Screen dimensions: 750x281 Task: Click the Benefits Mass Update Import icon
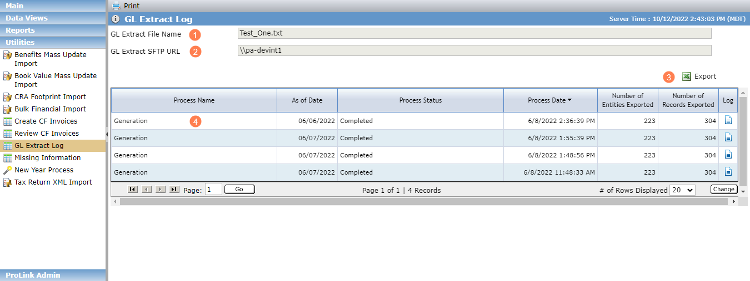point(8,55)
